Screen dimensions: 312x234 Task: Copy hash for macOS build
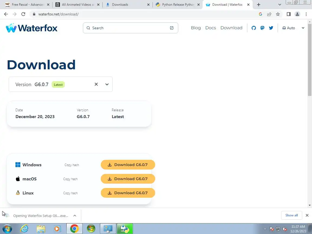[70, 179]
